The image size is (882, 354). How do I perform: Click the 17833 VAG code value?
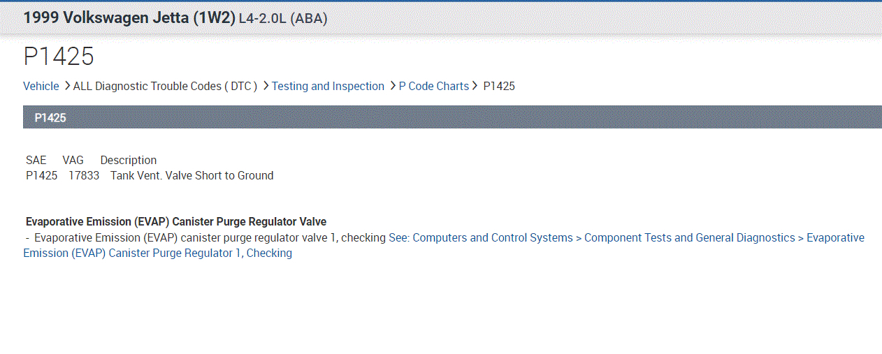tap(84, 175)
